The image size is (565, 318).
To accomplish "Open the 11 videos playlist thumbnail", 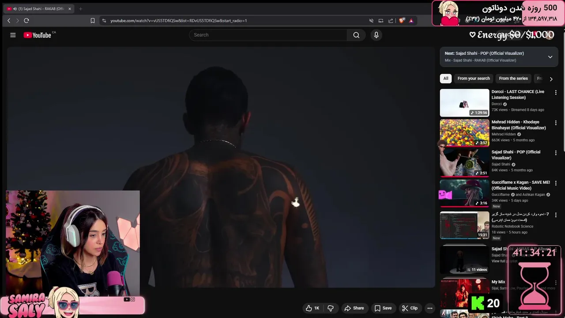I will (x=464, y=260).
